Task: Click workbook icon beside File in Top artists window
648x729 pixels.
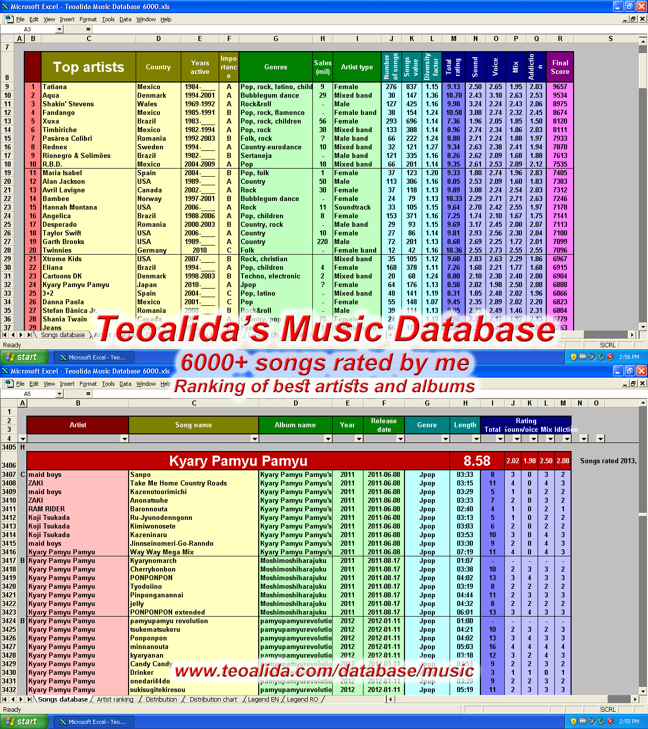Action: click(x=9, y=19)
